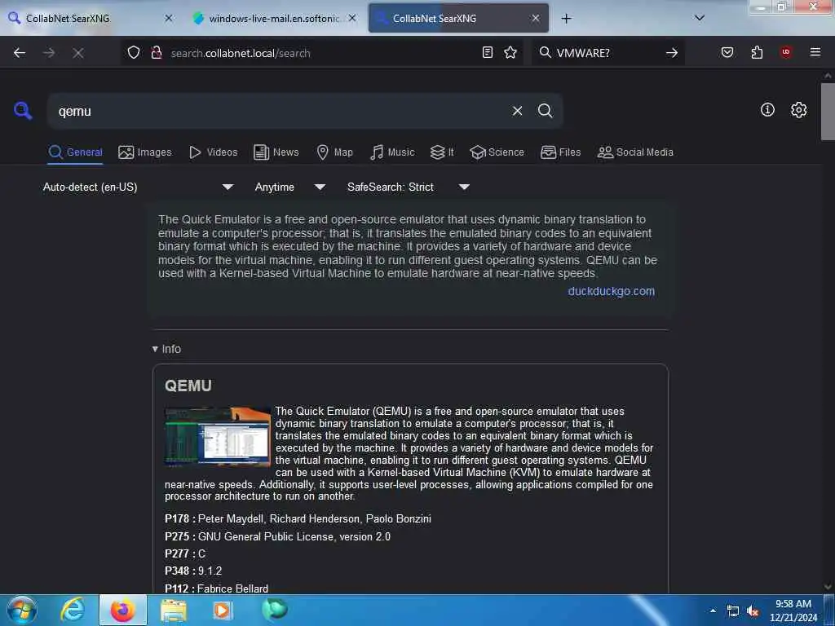Stop page loading button
Image resolution: width=835 pixels, height=626 pixels.
78,53
